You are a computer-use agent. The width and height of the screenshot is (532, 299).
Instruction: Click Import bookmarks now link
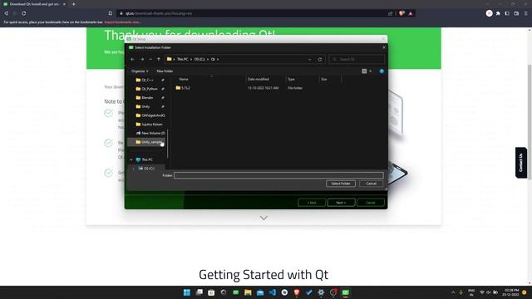[122, 22]
